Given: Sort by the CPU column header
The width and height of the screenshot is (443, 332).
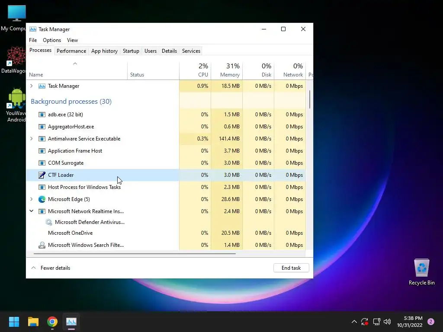Looking at the screenshot, I should click(195, 70).
